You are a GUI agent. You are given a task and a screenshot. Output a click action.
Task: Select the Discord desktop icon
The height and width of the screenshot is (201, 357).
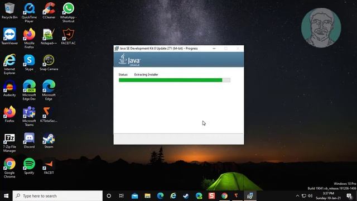click(x=29, y=140)
